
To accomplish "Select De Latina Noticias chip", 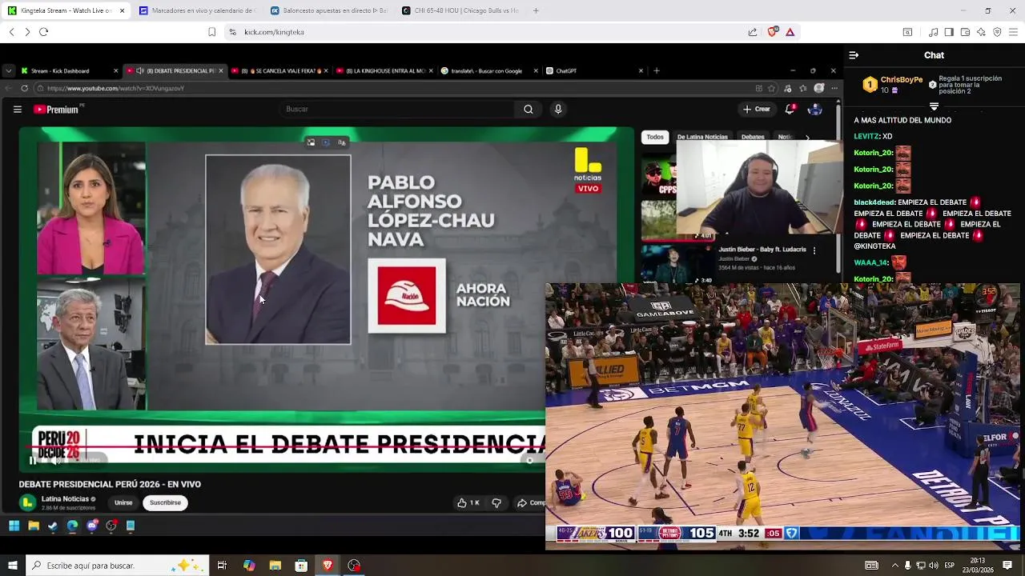I will click(702, 138).
